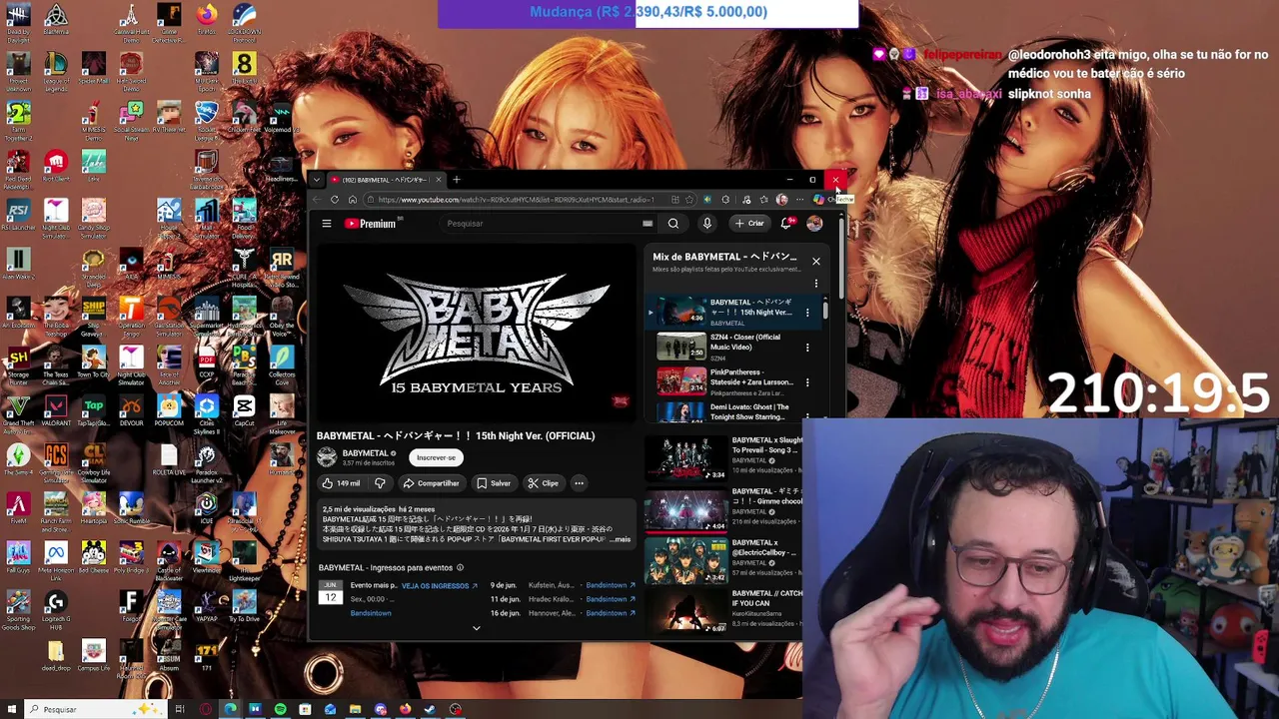Open the YouTube hamburger guide menu
The width and height of the screenshot is (1279, 719).
click(326, 224)
